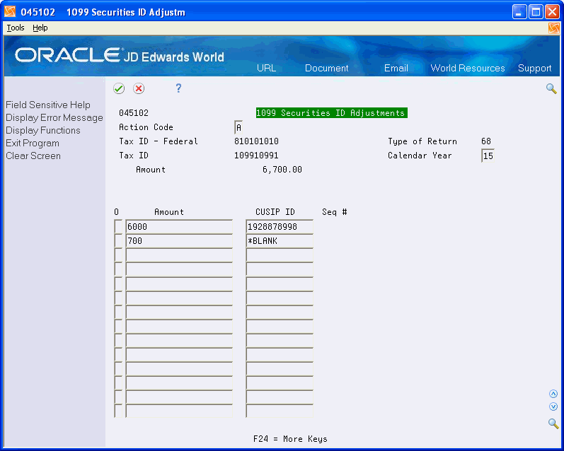The image size is (564, 451).
Task: Click the 1099 Securities ID Adjustments title
Action: click(332, 113)
